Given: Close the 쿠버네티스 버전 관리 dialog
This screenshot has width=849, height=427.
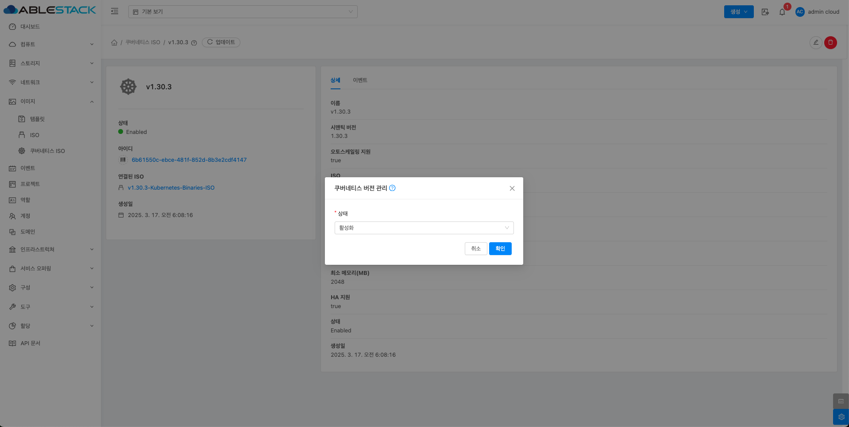Looking at the screenshot, I should (512, 188).
